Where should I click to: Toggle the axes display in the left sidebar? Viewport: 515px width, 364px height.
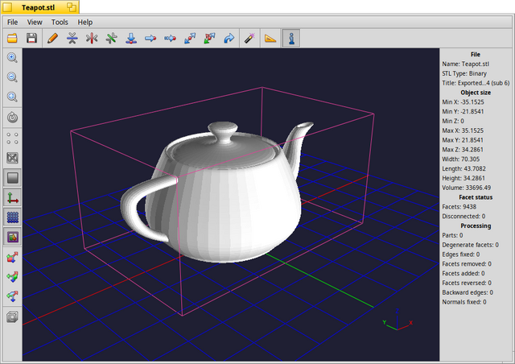click(x=13, y=197)
